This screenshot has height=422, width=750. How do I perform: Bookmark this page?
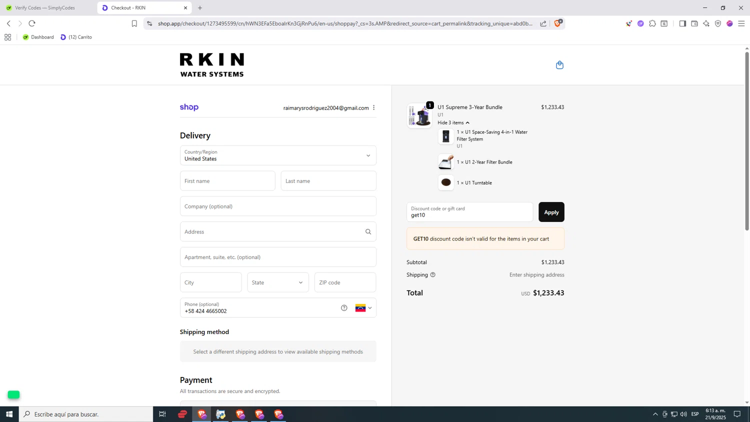134,23
